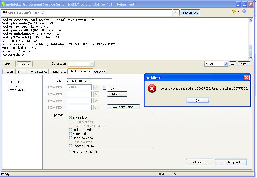Enable Make SIMLOCK RPL checkbox
257x178 pixels.
point(70,152)
